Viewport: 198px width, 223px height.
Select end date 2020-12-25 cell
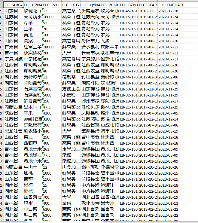(x=167, y=107)
